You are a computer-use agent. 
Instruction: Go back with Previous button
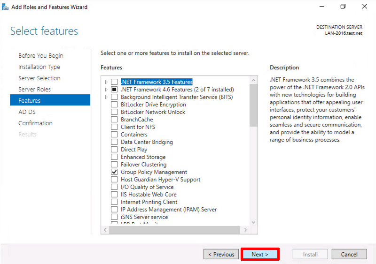221,254
